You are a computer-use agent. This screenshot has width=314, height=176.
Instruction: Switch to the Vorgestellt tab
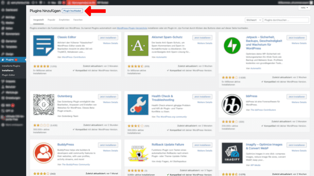pyautogui.click(x=39, y=20)
